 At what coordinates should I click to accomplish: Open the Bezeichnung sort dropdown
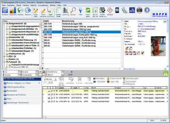pos(62,72)
